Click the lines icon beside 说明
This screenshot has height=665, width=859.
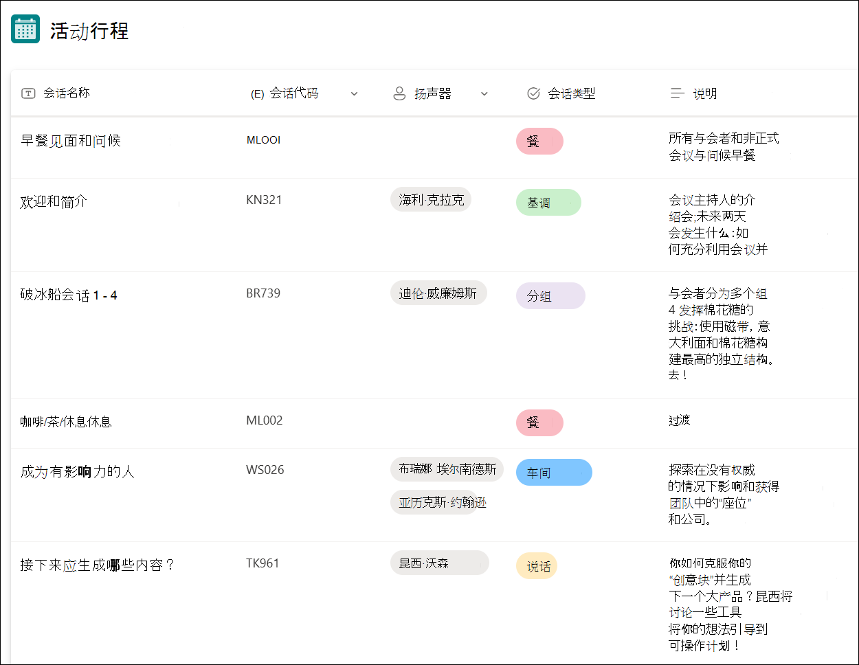pyautogui.click(x=677, y=93)
